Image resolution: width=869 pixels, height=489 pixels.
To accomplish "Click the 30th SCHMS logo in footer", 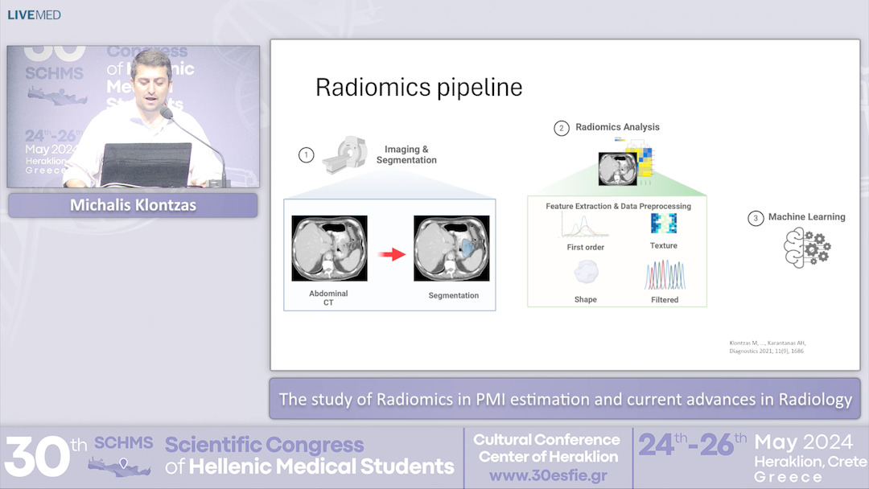I will (79, 457).
